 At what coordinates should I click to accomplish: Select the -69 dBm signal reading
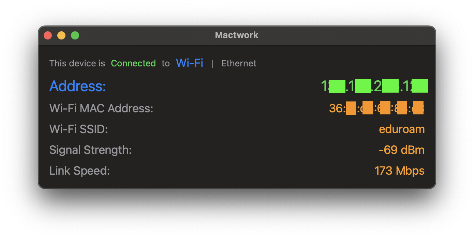[x=401, y=150]
